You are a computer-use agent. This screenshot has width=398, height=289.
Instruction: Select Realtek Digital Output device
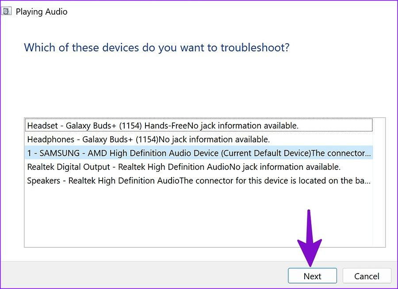[x=199, y=167]
